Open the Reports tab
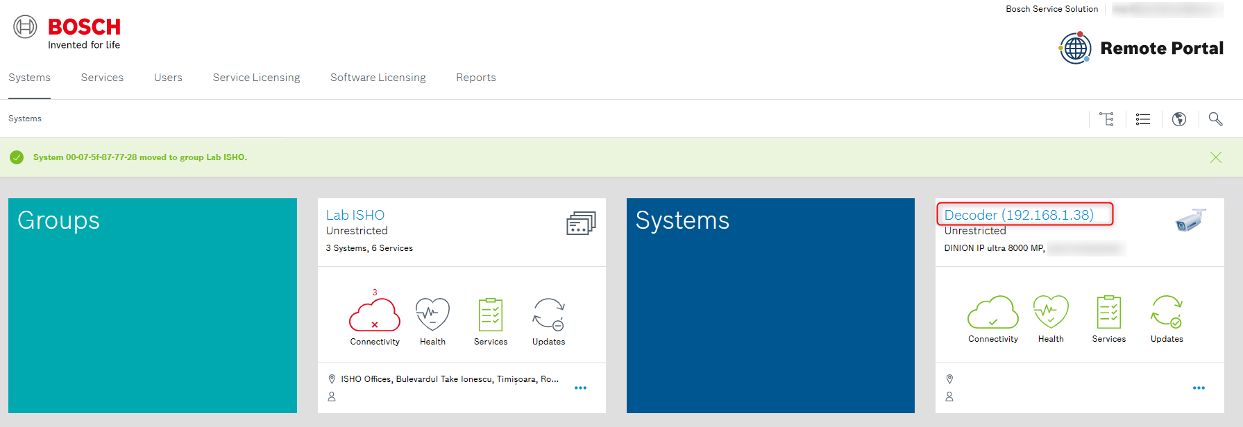 pyautogui.click(x=476, y=78)
